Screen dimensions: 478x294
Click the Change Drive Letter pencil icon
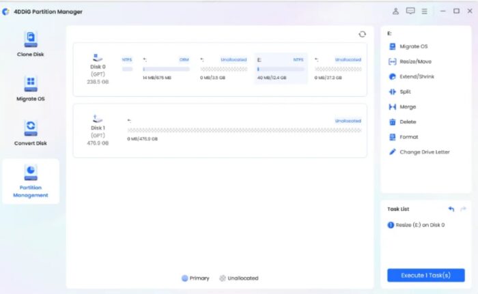point(393,151)
